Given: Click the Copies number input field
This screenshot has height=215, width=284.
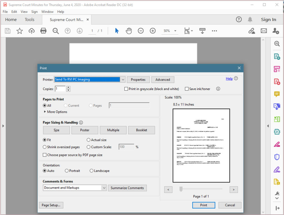Looking at the screenshot, I should 60,89.
